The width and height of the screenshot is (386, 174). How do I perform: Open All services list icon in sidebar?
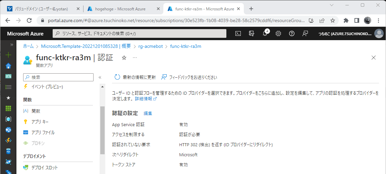pos(8,87)
